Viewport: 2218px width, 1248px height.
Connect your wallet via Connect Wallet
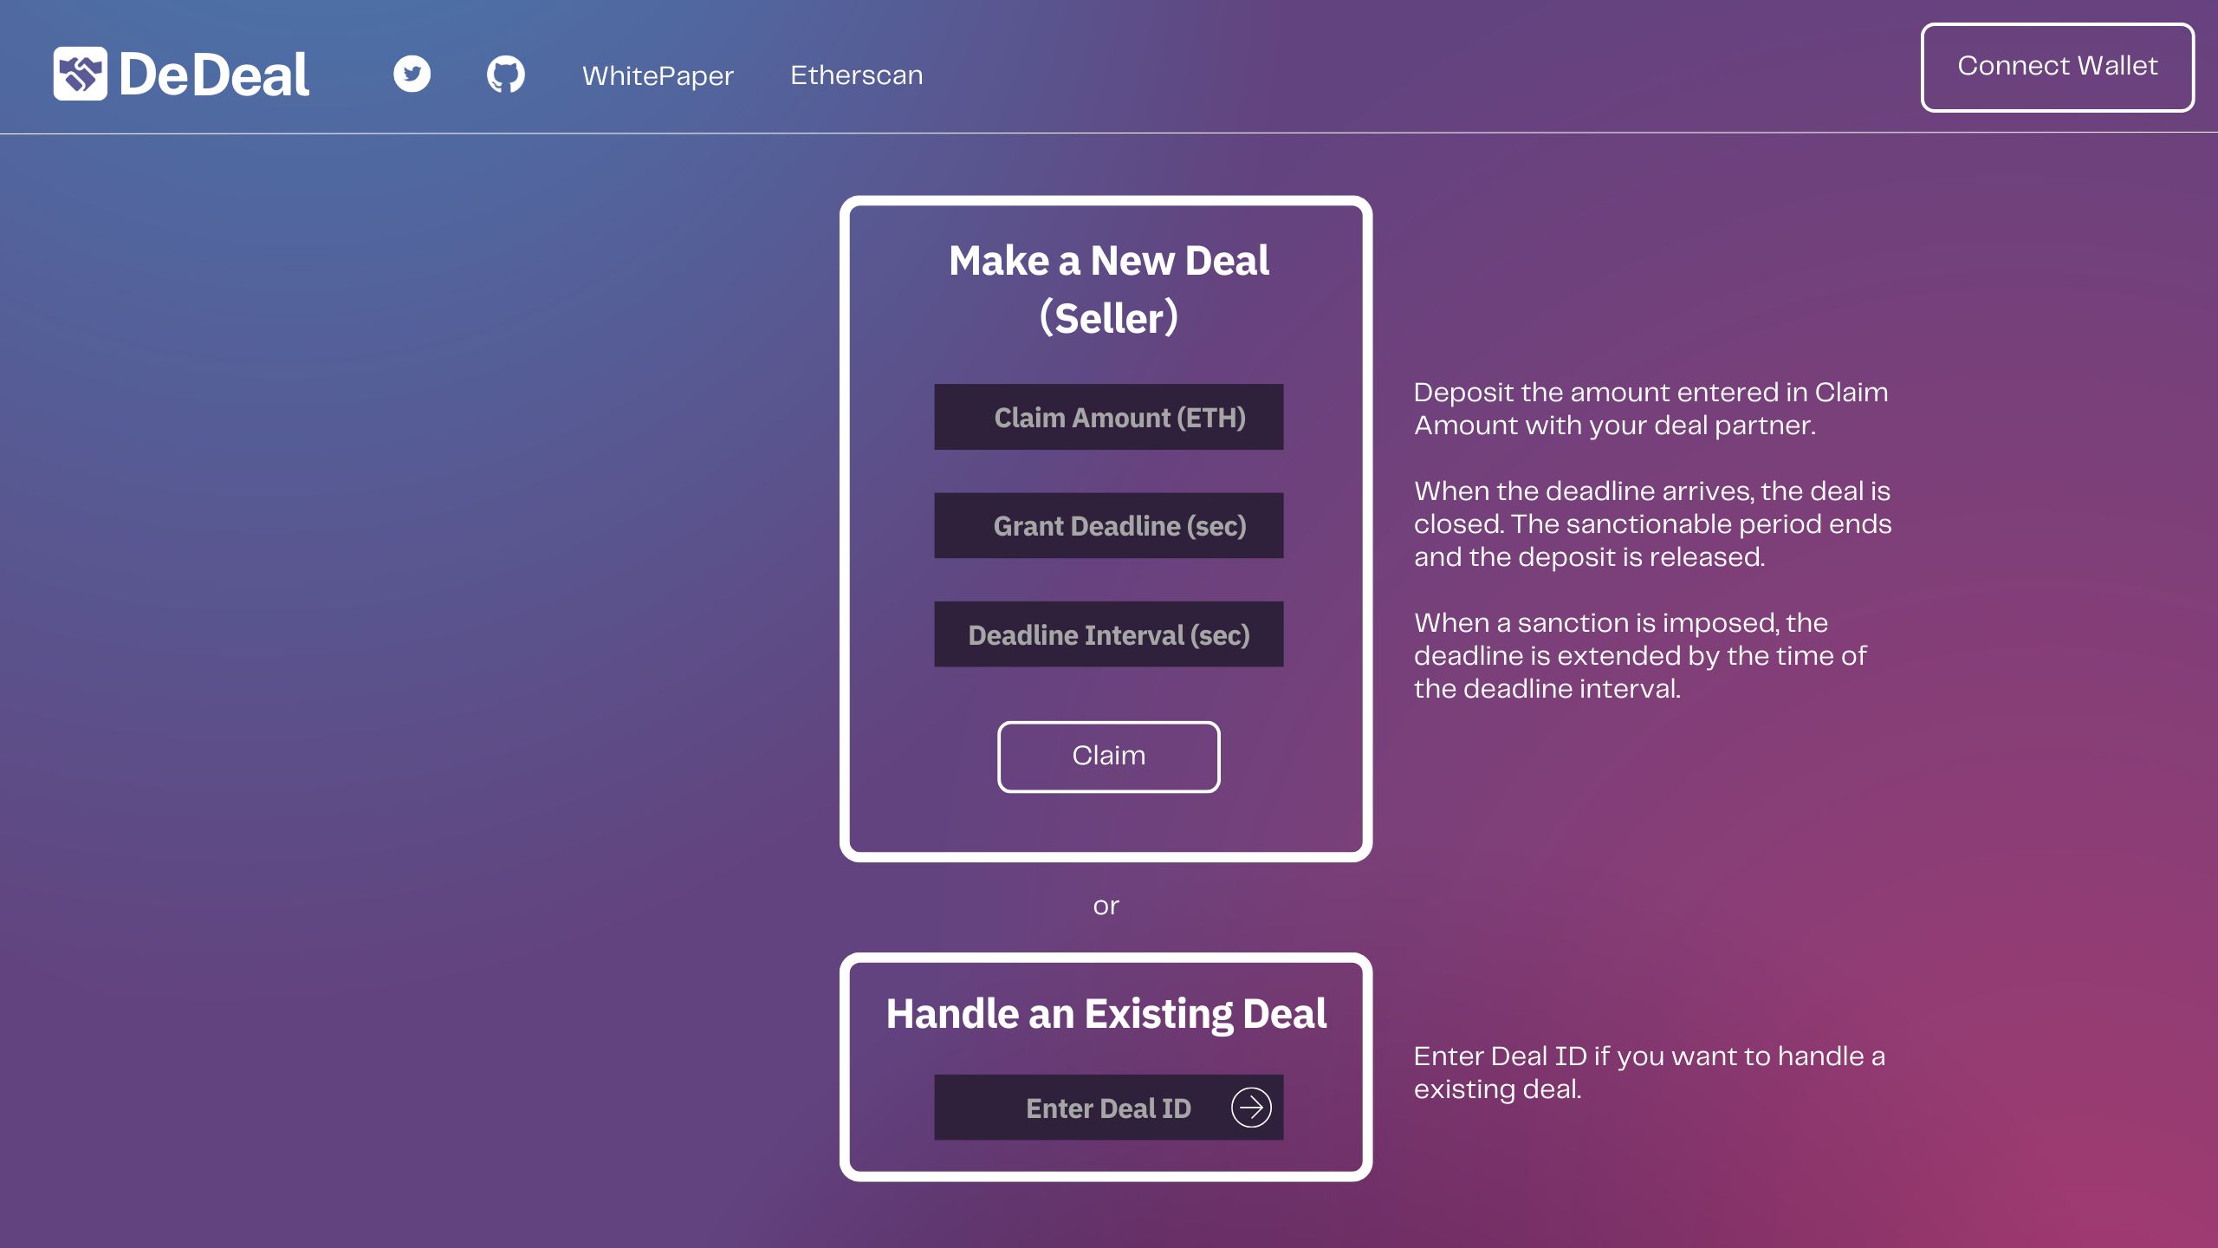pyautogui.click(x=2057, y=66)
